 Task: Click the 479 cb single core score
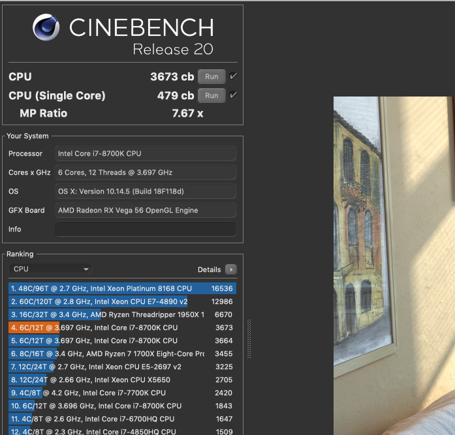coord(176,96)
